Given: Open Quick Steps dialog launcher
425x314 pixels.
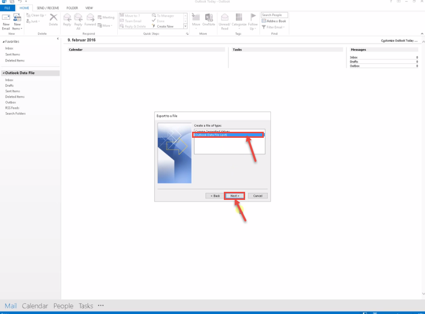Looking at the screenshot, I should point(187,34).
